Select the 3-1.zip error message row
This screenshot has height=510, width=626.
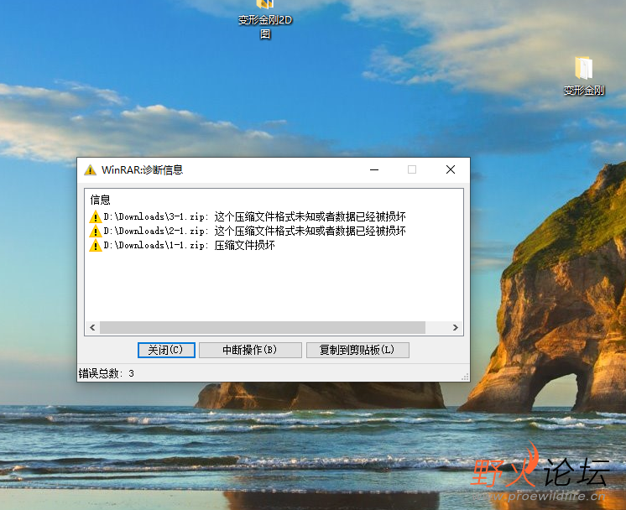(248, 216)
